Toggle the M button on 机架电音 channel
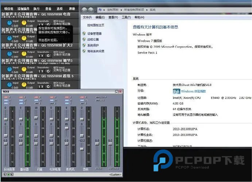The image size is (252, 182). coord(52,100)
